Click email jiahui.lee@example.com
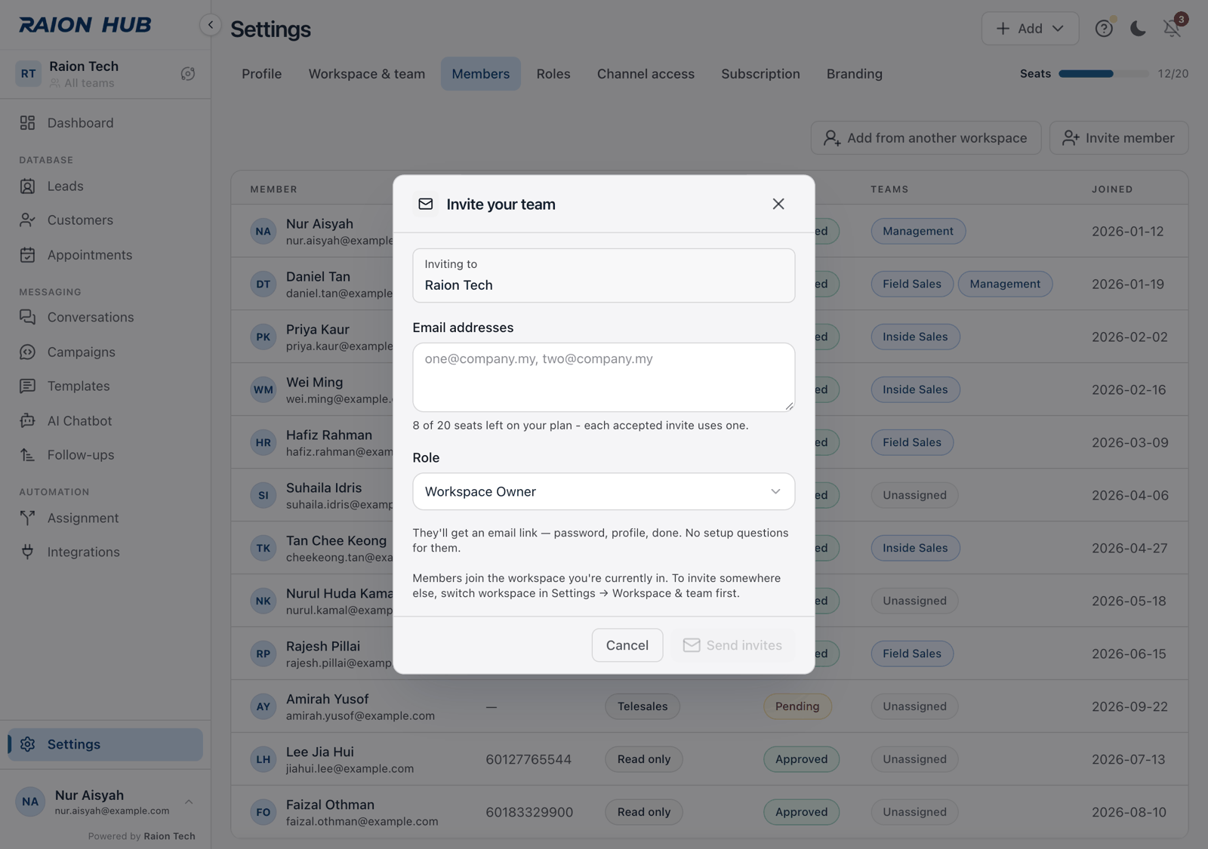Viewport: 1208px width, 849px height. pos(350,769)
